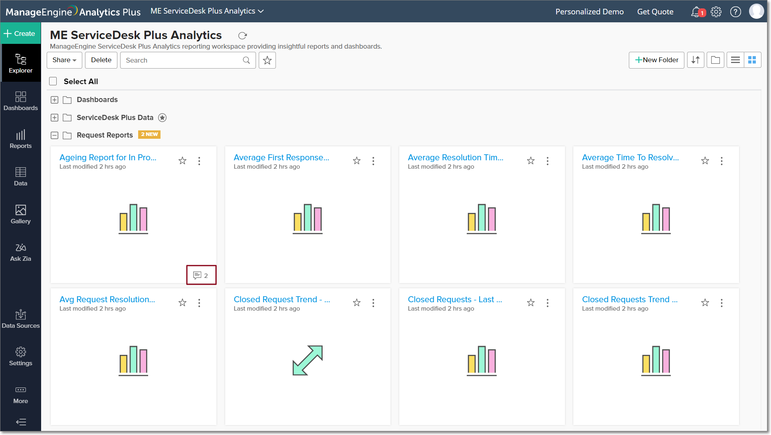Switch to list view icon
Viewport: 771px width, 435px height.
click(x=735, y=60)
